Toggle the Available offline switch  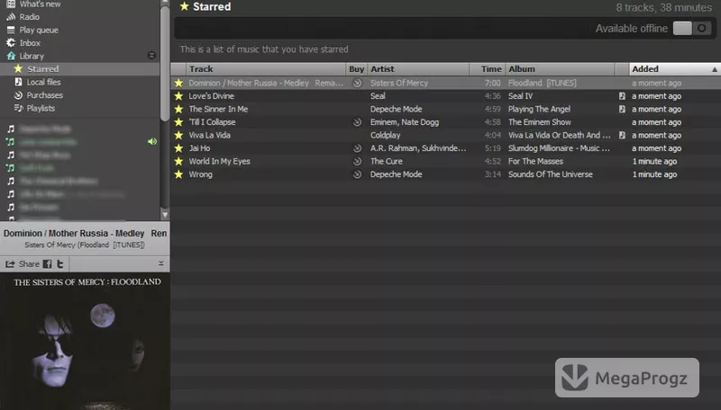[692, 29]
